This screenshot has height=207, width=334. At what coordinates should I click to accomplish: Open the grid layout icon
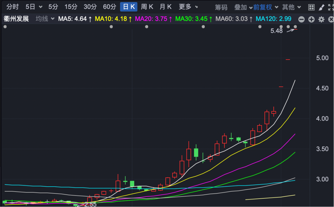[x=311, y=7]
